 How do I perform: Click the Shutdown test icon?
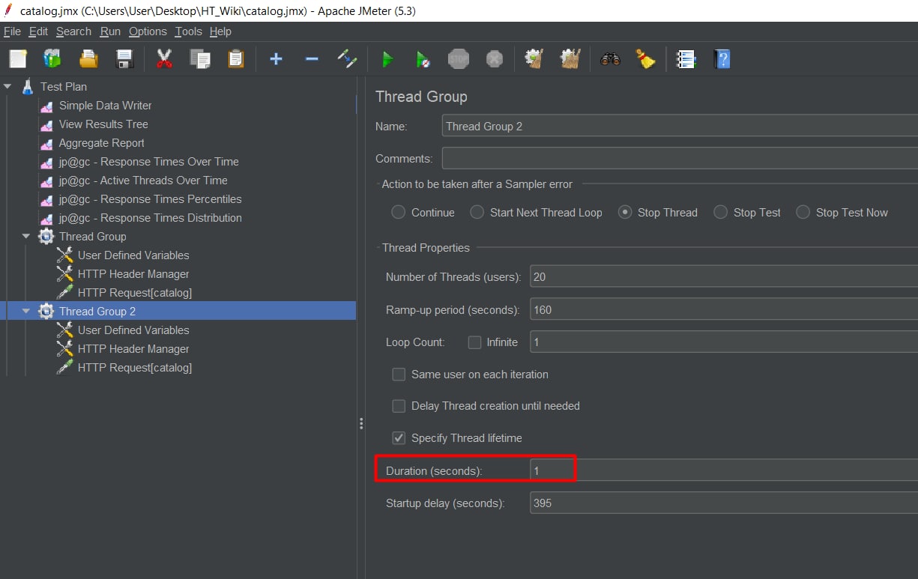click(x=495, y=58)
